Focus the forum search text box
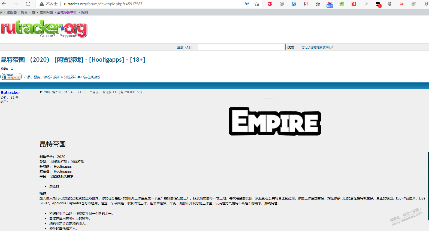Viewport: 429px width, 231px height. [241, 47]
